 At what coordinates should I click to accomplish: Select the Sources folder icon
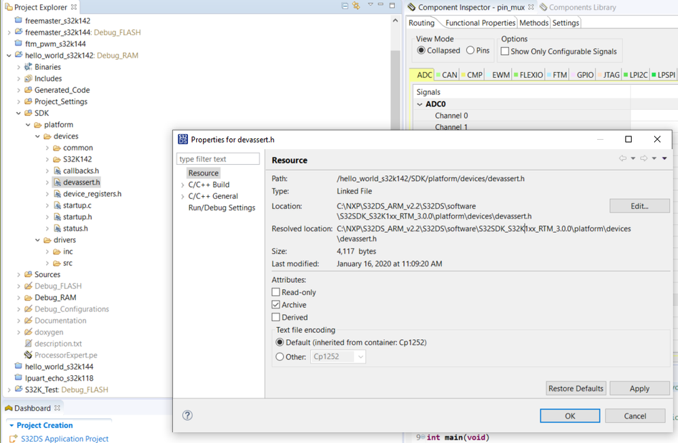tap(29, 275)
